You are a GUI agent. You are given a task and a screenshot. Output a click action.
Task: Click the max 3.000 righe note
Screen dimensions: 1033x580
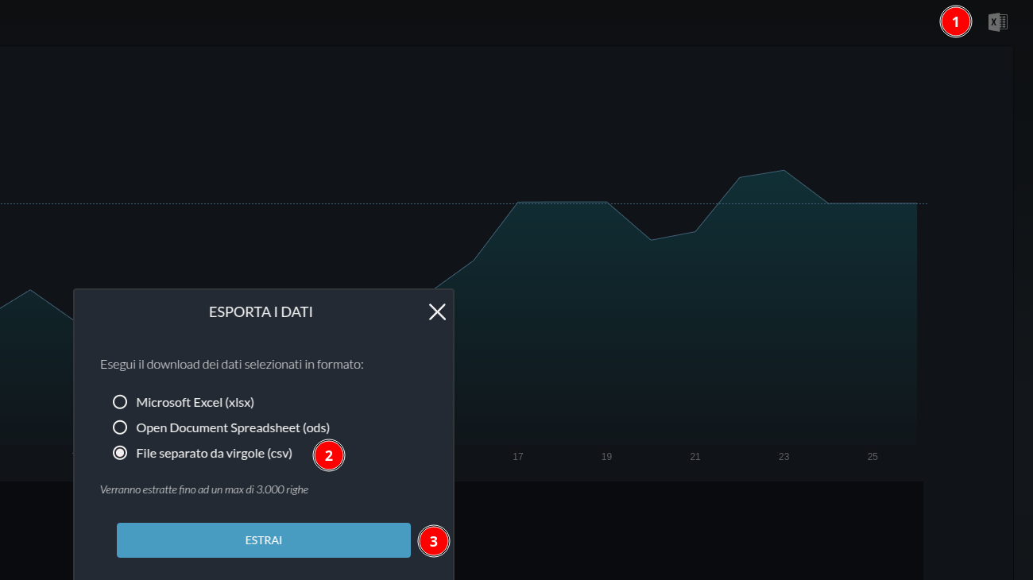[204, 489]
